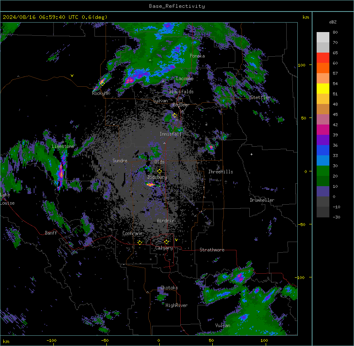Image resolution: width=354 pixels, height=346 pixels.
Task: Click the Strathmore label
Action: tap(212, 250)
